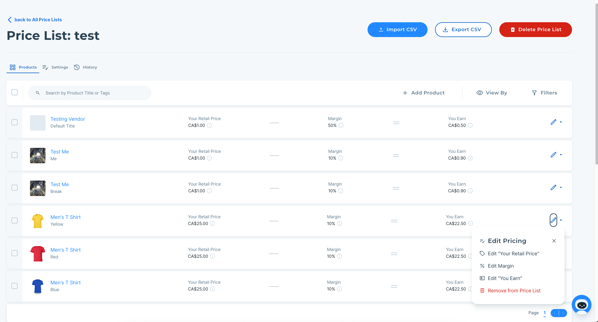
Task: Close the Edit Pricing popup
Action: tap(554, 241)
